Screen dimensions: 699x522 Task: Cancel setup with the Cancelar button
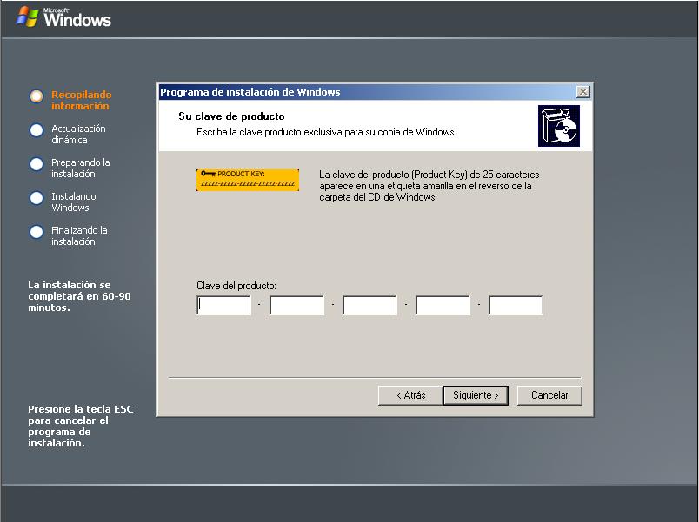(549, 395)
